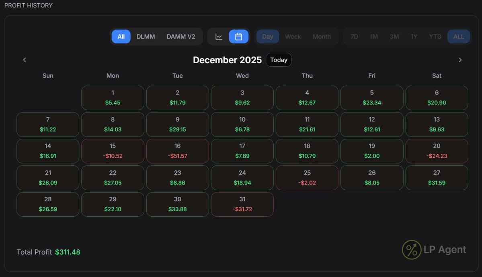
Task: Toggle the All pools filter
Action: click(121, 36)
